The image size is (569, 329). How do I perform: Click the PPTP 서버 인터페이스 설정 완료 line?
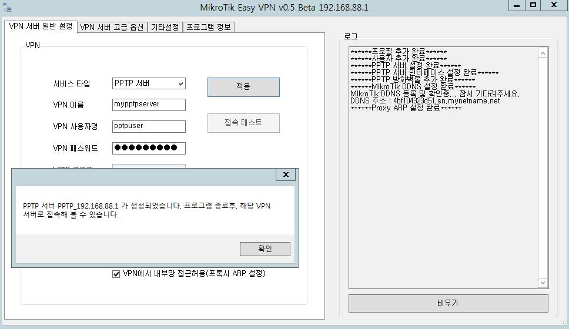(424, 72)
